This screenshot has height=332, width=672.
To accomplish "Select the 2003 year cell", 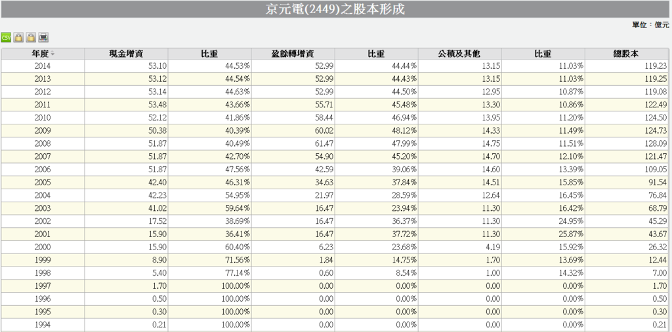I will pos(43,208).
